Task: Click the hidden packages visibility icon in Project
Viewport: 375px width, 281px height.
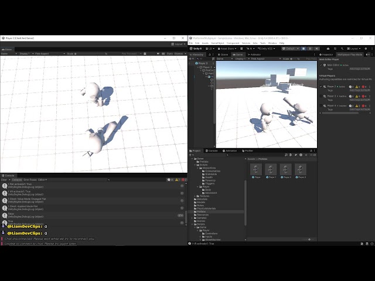Action: coord(312,155)
